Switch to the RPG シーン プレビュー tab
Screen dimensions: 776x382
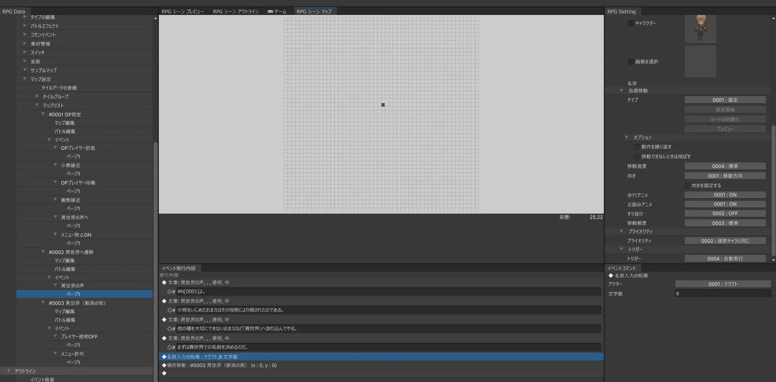[x=183, y=12]
